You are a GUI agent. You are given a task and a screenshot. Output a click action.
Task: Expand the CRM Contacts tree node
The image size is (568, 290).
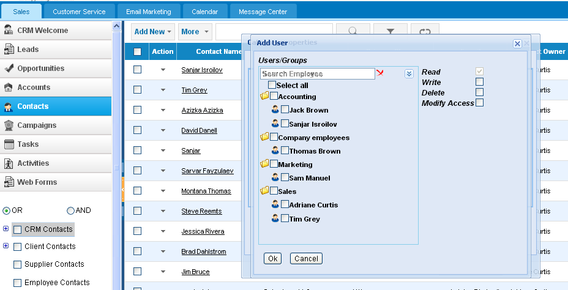point(6,228)
